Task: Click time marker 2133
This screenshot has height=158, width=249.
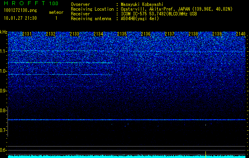Action: coord(74,34)
